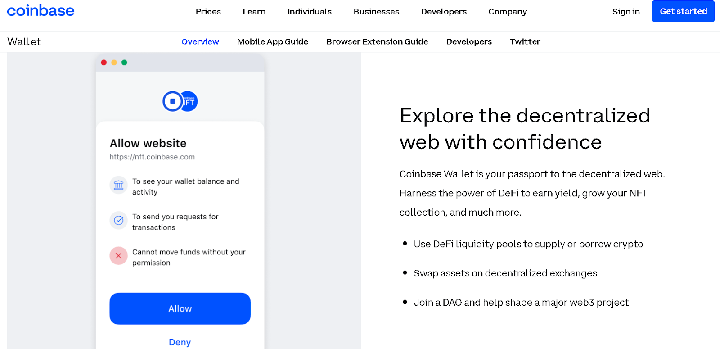
Task: Click the green traffic light dot
Action: 125,63
